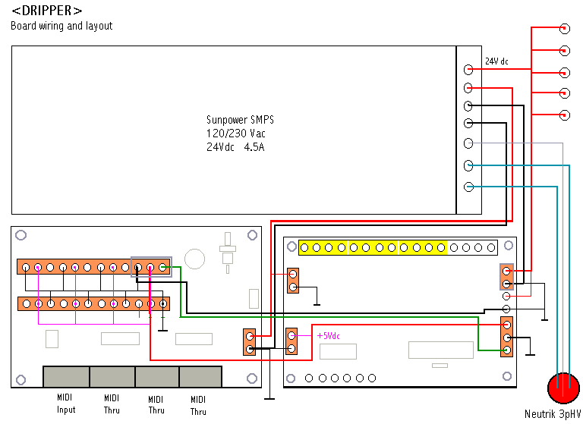Click the '24V dc' label near terminals
This screenshot has height=424, width=583.
(x=497, y=61)
